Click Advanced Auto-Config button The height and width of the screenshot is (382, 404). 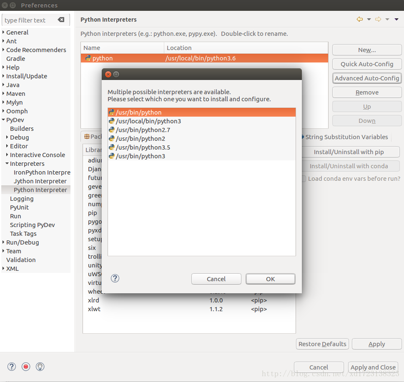point(367,78)
